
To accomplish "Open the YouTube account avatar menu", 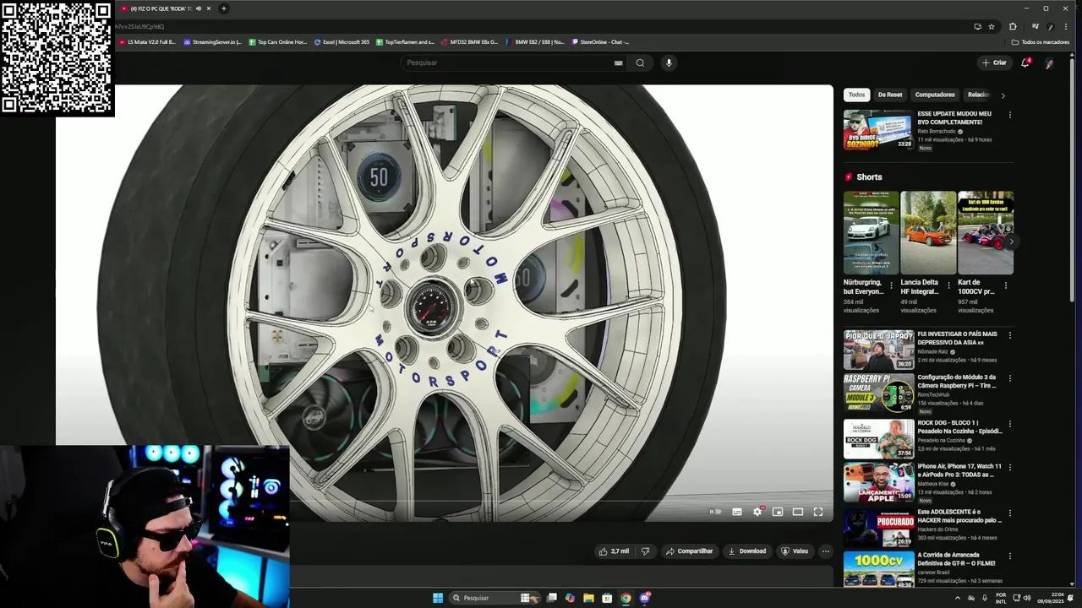I will (1049, 63).
